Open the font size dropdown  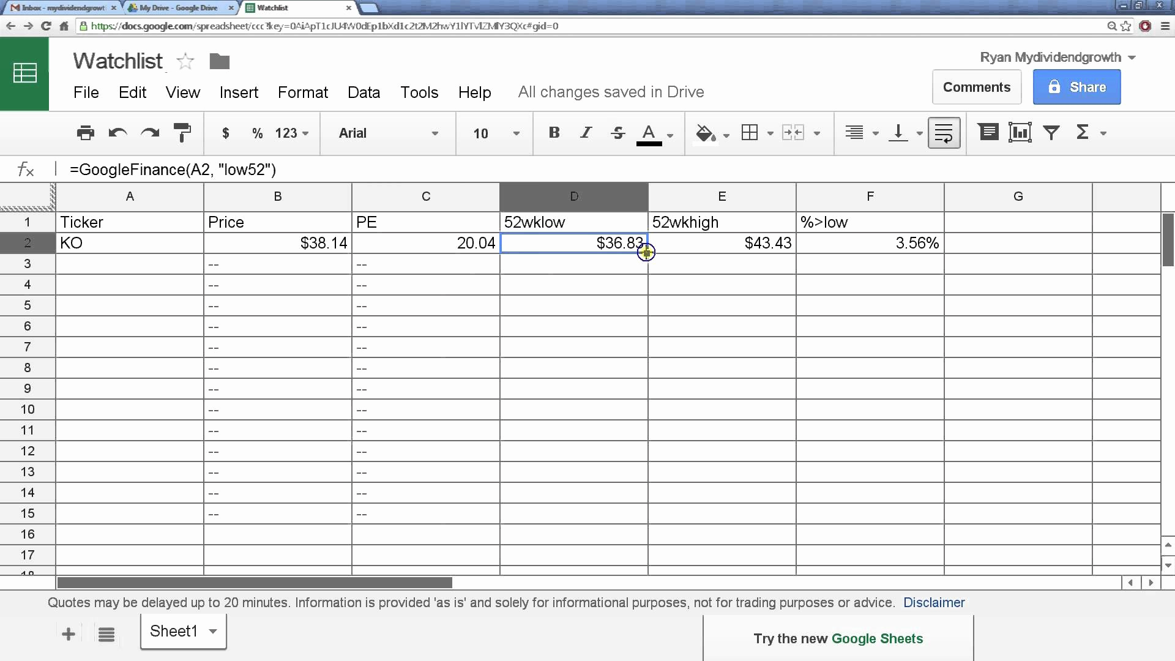(x=516, y=133)
